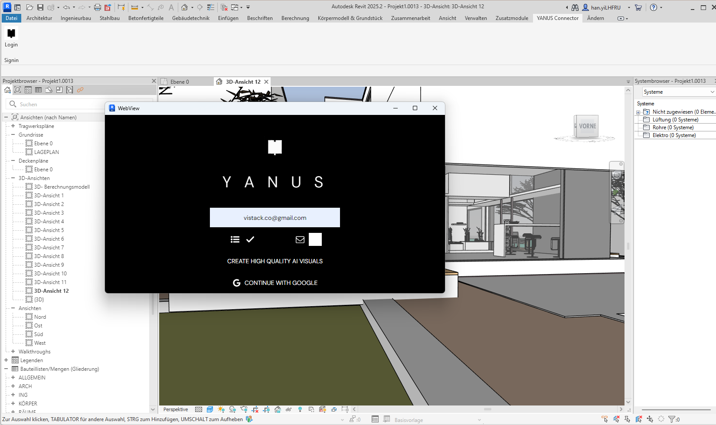
Task: Click CREATE HIGH QUALITY AI VISUALS text
Action: (x=275, y=261)
